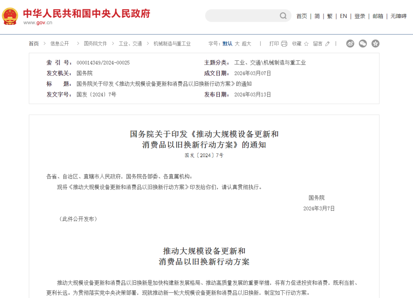Share to QZone star icon
Screen dimensions: 413x298
376,44
